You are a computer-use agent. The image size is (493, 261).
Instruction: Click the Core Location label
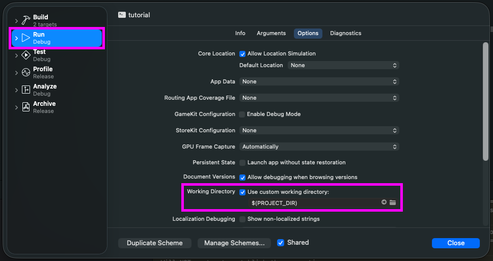pyautogui.click(x=216, y=54)
